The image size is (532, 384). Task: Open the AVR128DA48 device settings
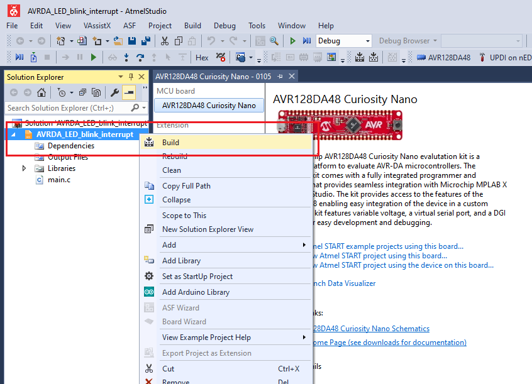click(x=443, y=58)
